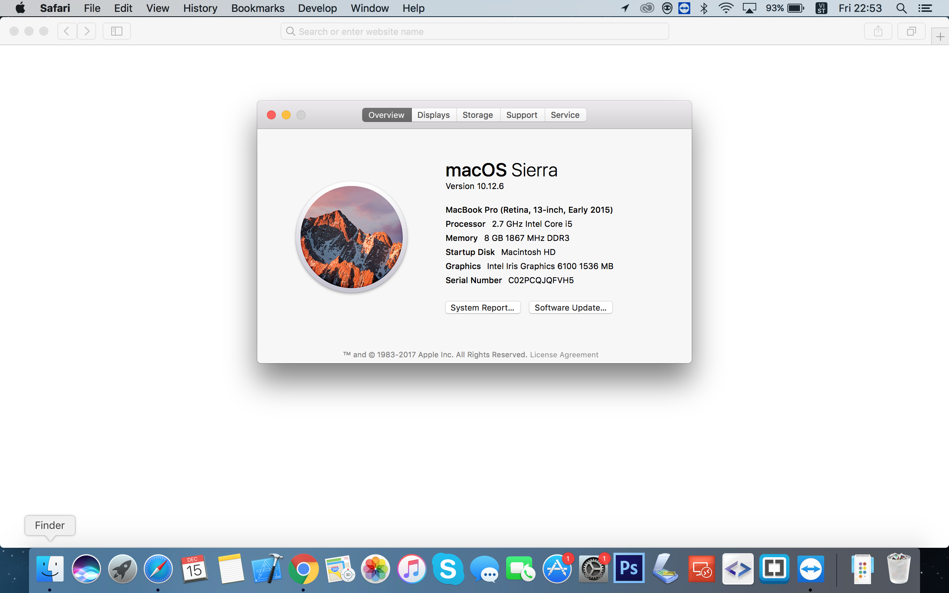Viewport: 949px width, 593px height.
Task: Open a new tab with the plus button
Action: [940, 37]
